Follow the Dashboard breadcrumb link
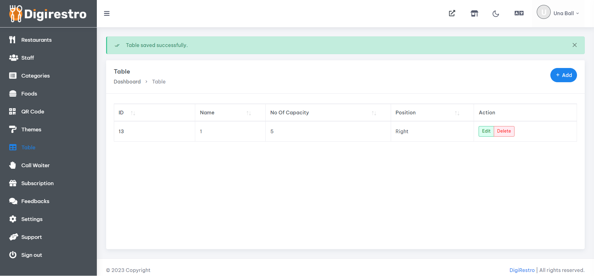This screenshot has height=276, width=594. [x=127, y=82]
